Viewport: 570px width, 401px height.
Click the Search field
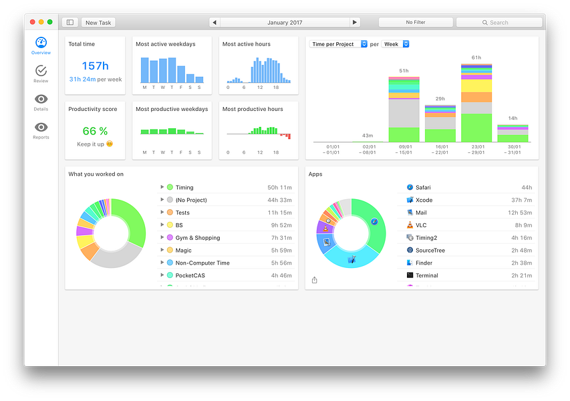498,22
